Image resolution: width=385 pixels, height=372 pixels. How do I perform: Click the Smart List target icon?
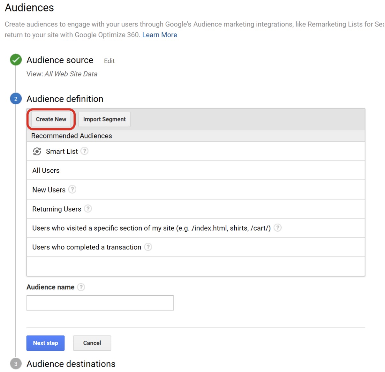(37, 151)
